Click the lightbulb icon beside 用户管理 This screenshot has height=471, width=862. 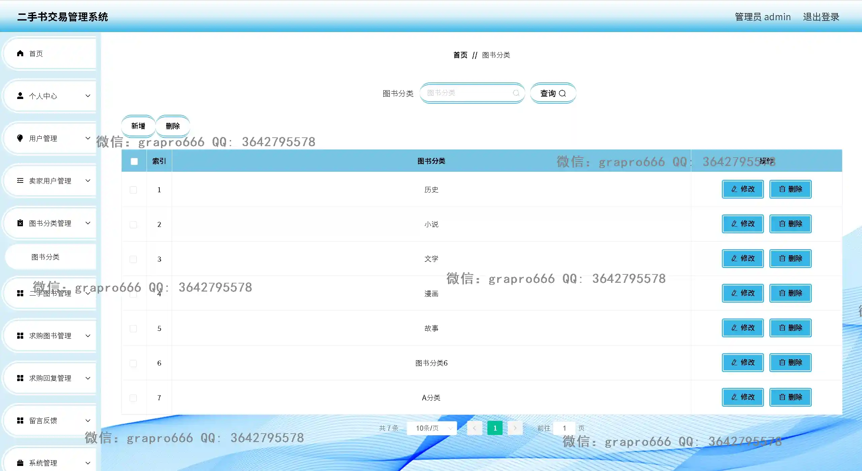(x=20, y=138)
